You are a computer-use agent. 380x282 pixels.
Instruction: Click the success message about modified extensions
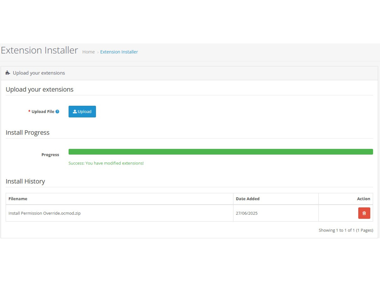point(106,163)
